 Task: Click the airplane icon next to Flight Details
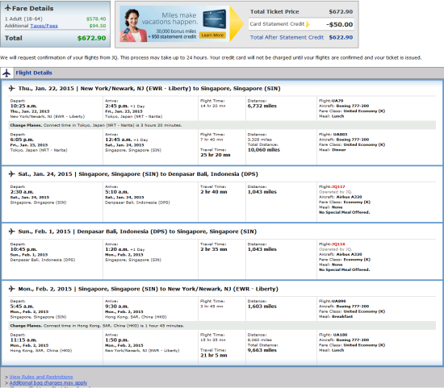tap(6, 73)
